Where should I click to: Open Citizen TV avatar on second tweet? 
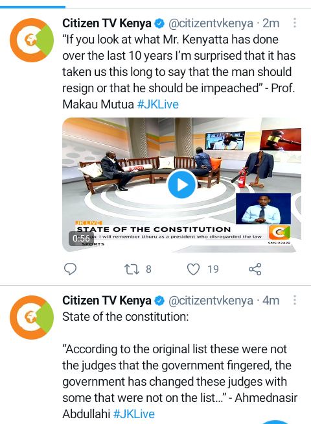[x=32, y=318]
